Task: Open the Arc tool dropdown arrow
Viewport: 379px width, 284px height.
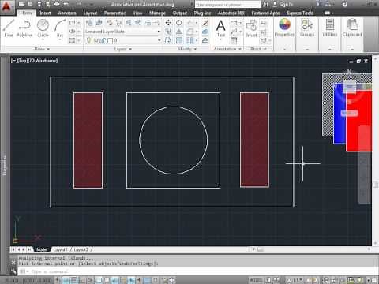Action: (60, 39)
